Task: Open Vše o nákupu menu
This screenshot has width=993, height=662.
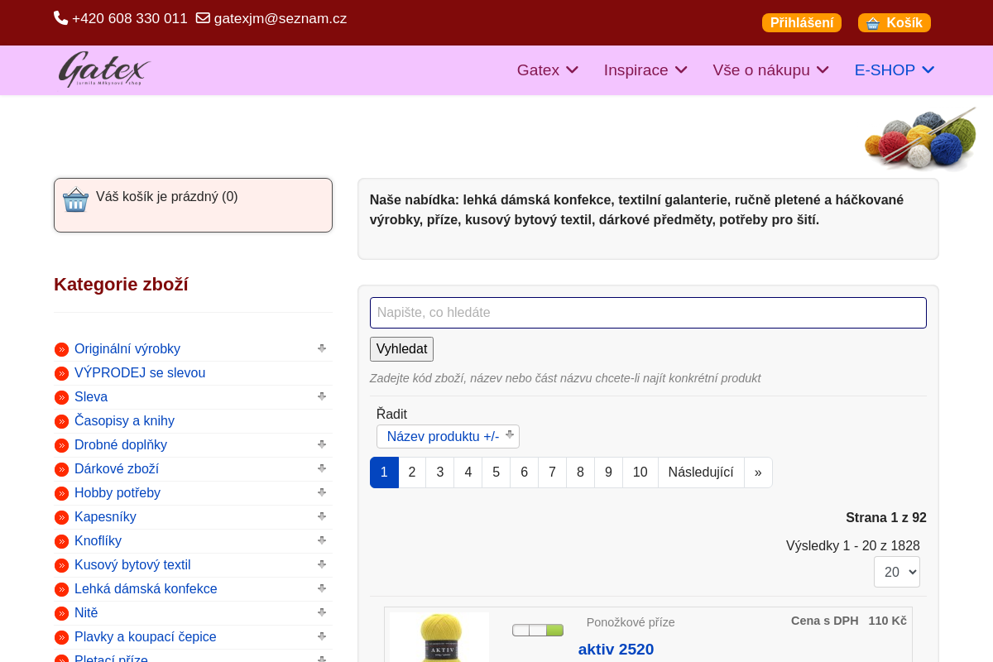Action: point(770,70)
